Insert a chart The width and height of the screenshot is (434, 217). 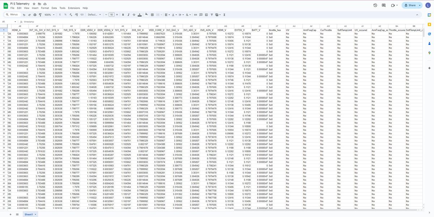(x=207, y=14)
